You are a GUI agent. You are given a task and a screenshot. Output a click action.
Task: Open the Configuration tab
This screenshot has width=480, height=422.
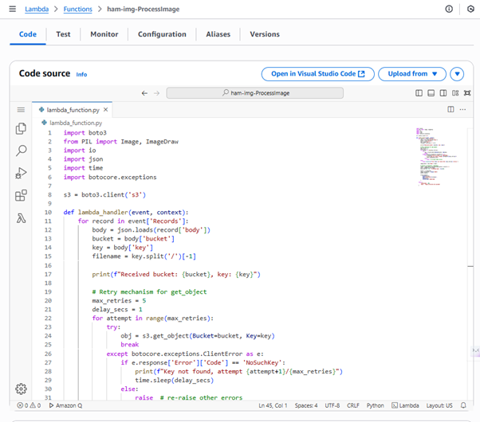pos(162,34)
